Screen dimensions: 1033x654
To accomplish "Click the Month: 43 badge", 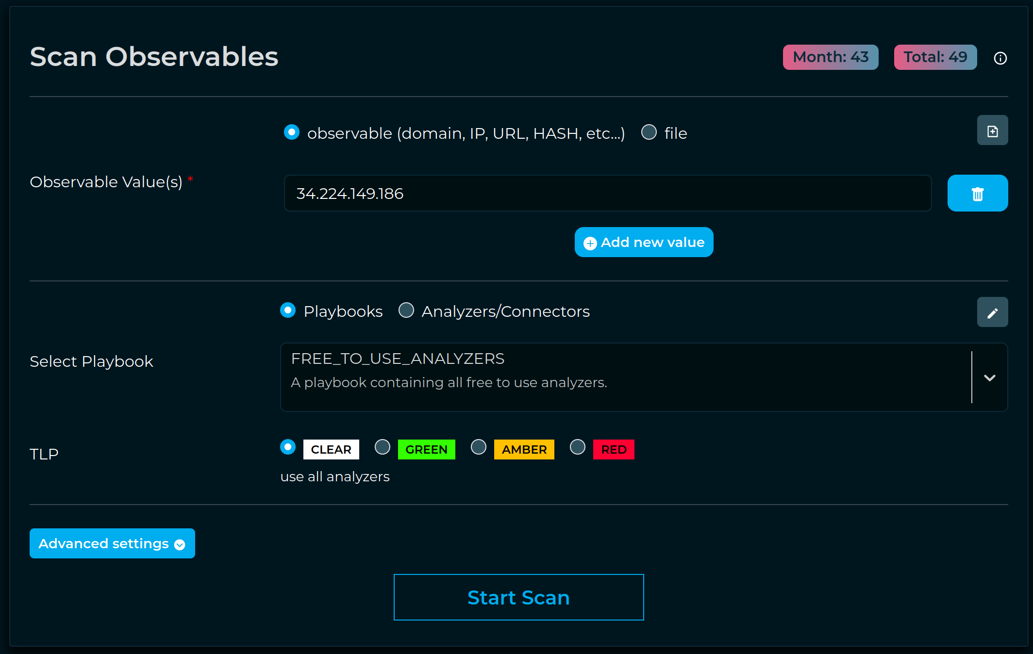I will [831, 57].
